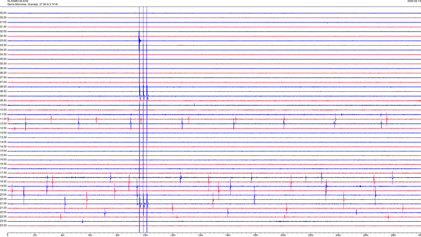Click the 24m tick label on x-axis
The width and height of the screenshot is (421, 237).
click(x=338, y=235)
